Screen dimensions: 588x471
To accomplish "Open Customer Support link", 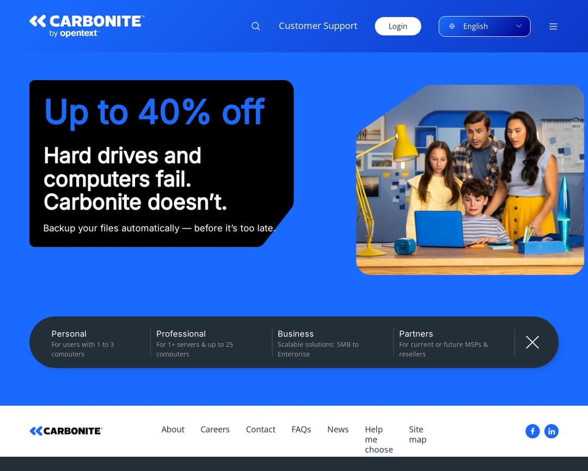I will pos(318,26).
